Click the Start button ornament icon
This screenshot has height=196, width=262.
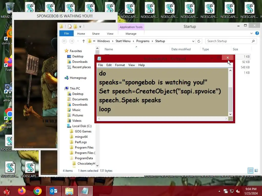click(7, 191)
